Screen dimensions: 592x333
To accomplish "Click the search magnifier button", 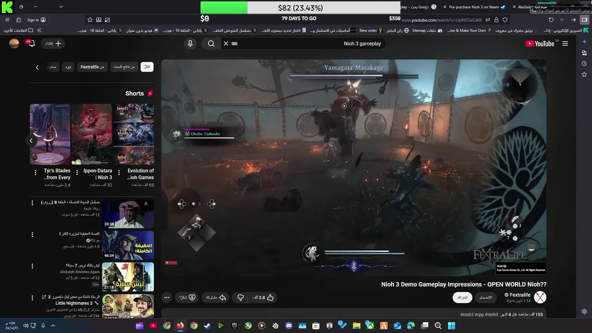I will tap(211, 43).
